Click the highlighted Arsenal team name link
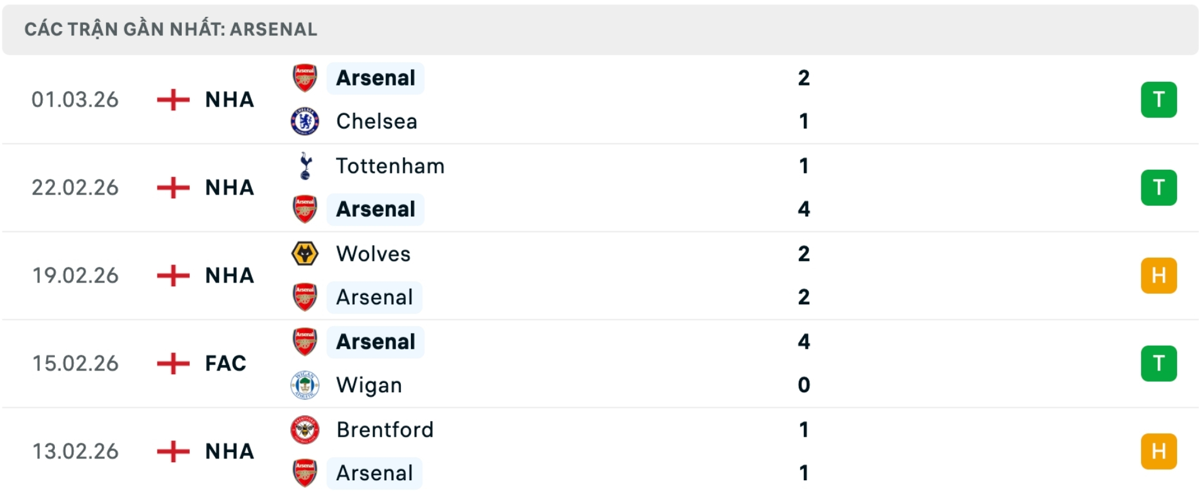The height and width of the screenshot is (494, 1199). pos(375,78)
